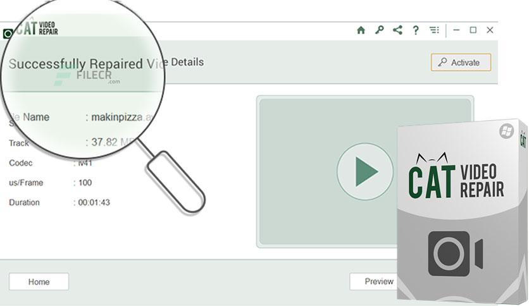Click the Track label
Screen dimensions: 529x306
pyautogui.click(x=19, y=144)
